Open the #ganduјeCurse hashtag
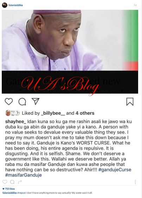This screenshot has width=142, height=198. [115, 170]
